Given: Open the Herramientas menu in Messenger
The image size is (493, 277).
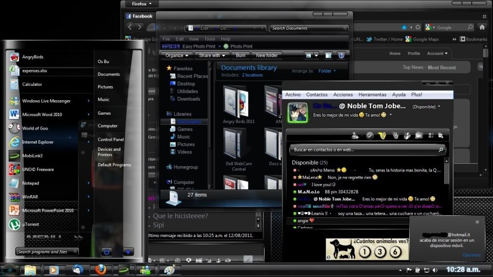Looking at the screenshot, I should tap(372, 94).
